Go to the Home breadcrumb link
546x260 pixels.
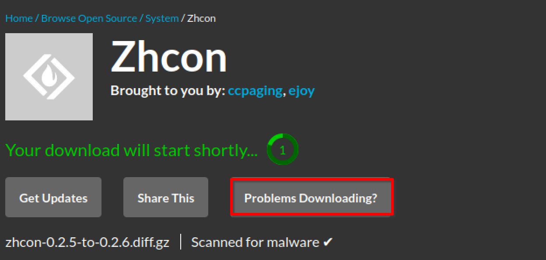point(19,18)
